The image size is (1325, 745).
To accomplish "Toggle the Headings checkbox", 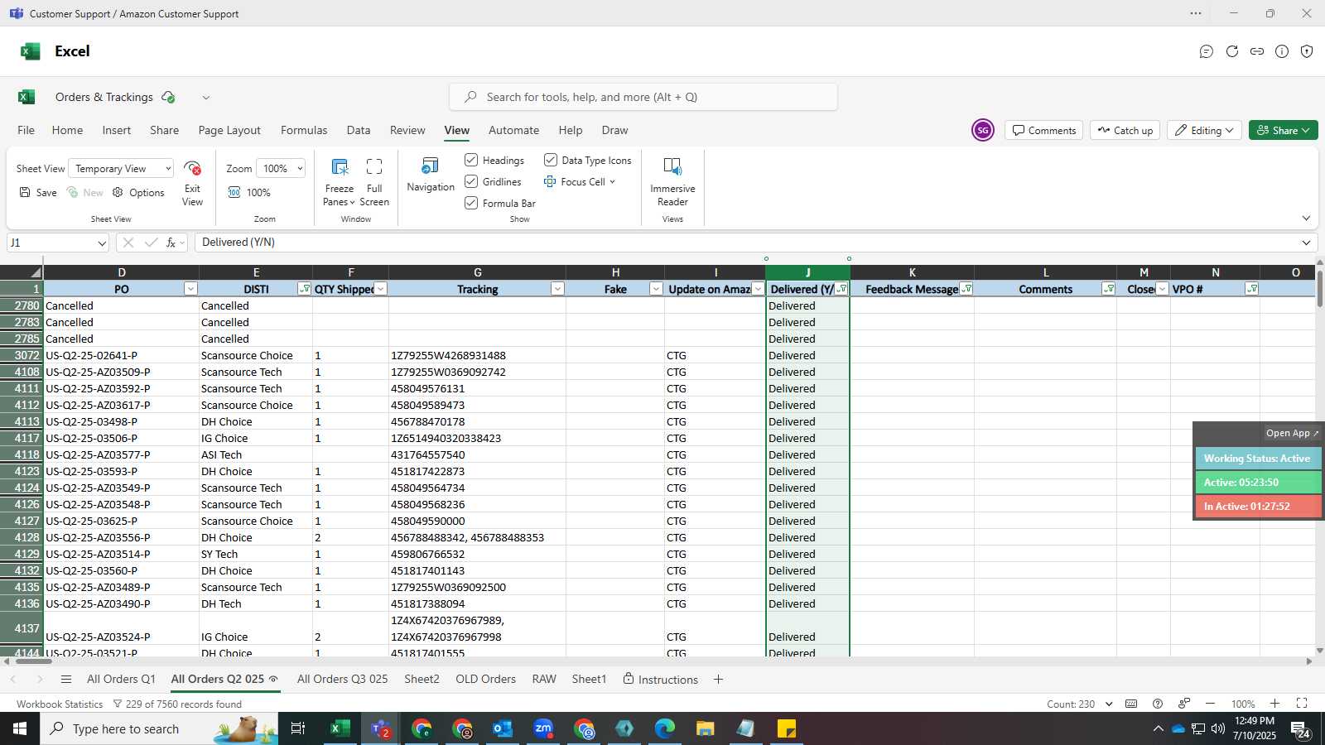I will pos(471,160).
